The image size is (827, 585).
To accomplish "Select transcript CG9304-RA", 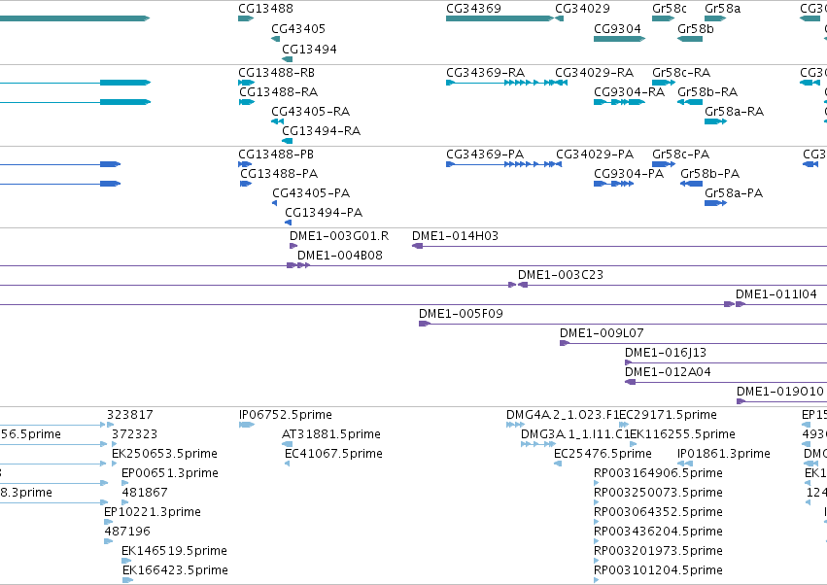I will coord(619,102).
